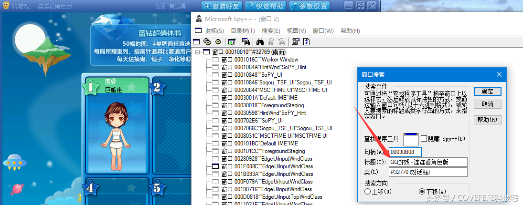Click 参数设置 in the QQ游戏 window
The height and width of the screenshot is (205, 523).
point(309,6)
